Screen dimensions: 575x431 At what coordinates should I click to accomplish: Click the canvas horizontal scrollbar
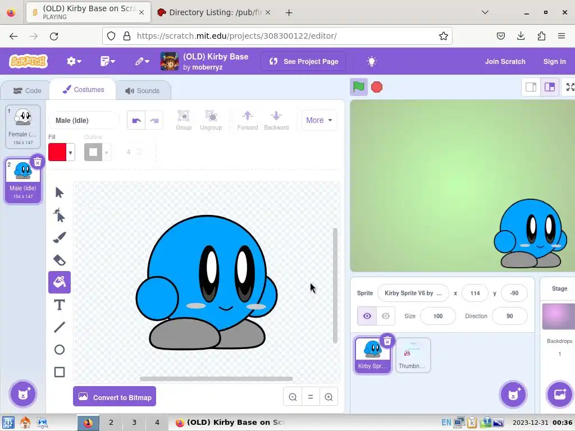(216, 379)
